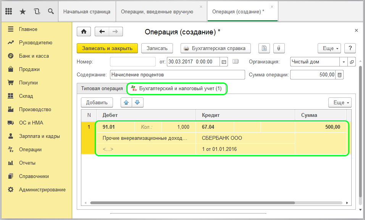Switch to Начальная страница tab

pos(87,11)
